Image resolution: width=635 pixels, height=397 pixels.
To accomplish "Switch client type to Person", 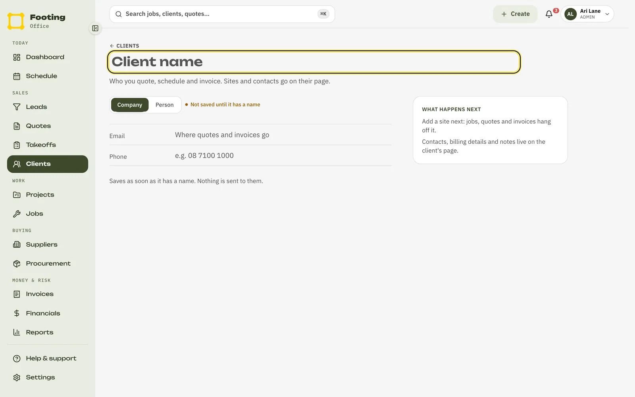I will pyautogui.click(x=164, y=105).
